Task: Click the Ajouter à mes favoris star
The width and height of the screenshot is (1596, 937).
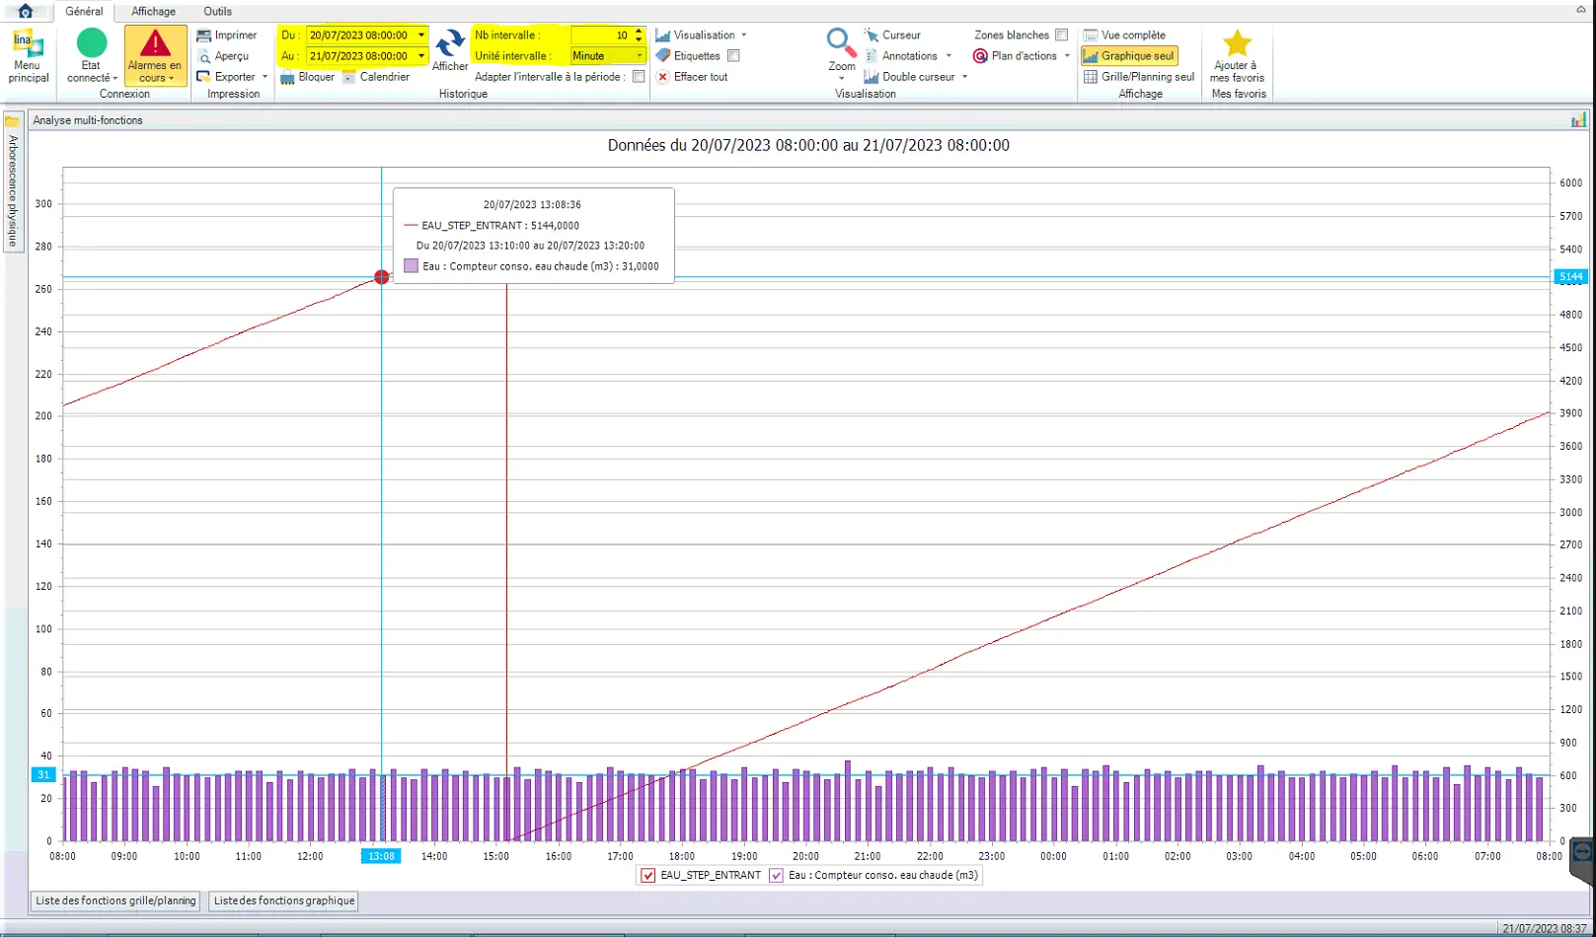Action: pyautogui.click(x=1237, y=43)
